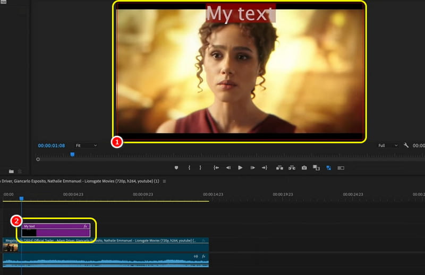Click the fx badge on My text clip

point(86,226)
